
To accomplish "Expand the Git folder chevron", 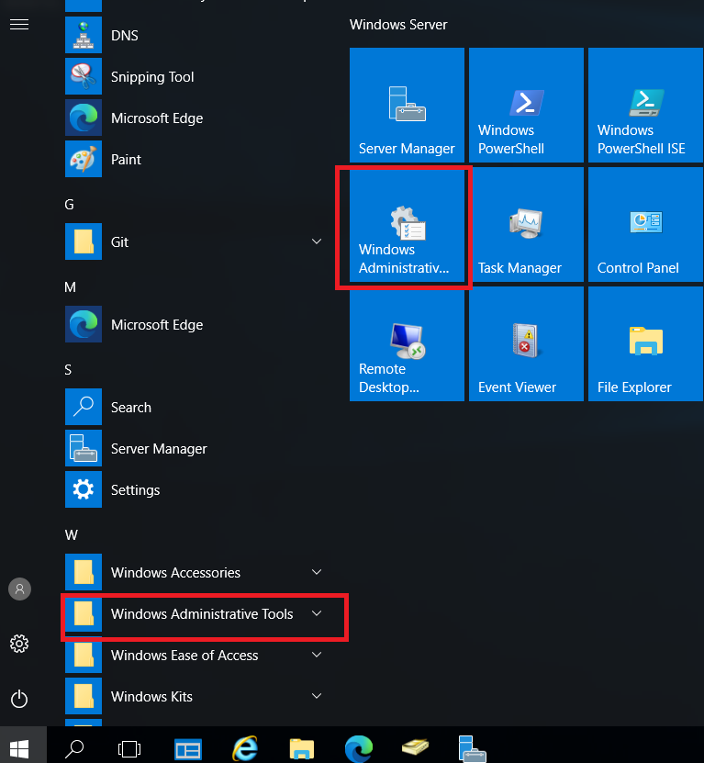I will point(317,242).
